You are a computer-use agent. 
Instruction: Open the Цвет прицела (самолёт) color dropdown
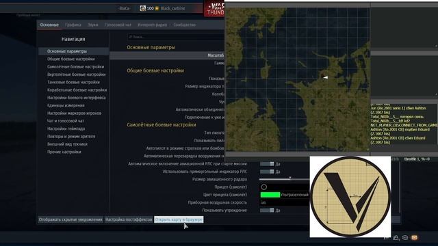pos(285,195)
